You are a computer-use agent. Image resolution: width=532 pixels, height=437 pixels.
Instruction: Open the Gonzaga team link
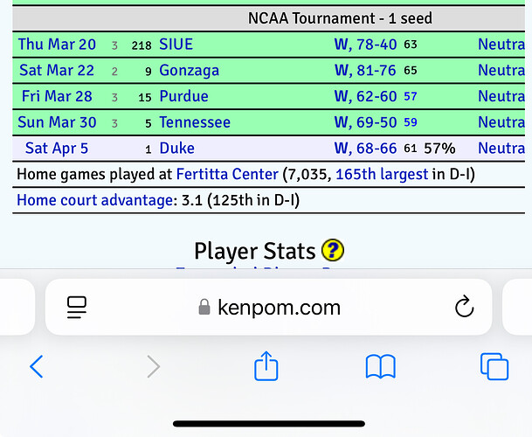(x=189, y=71)
